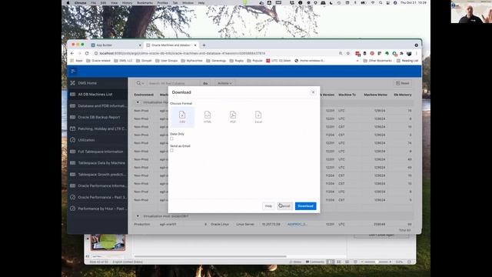Screen dimensions: 492x277
Task: Switch to the App Builder browser tab
Action: (x=116, y=45)
